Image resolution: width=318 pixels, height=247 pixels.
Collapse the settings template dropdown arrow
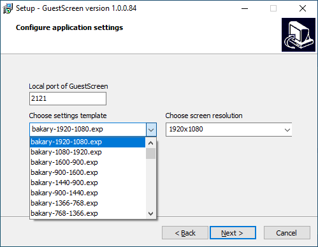tap(151, 130)
